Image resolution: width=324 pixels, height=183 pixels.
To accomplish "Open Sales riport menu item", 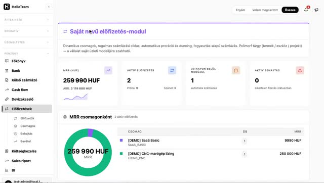I will (27, 161).
